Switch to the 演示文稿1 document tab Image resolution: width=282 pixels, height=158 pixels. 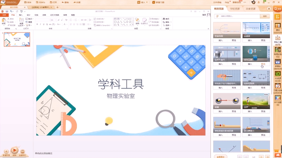pyautogui.click(x=14, y=7)
